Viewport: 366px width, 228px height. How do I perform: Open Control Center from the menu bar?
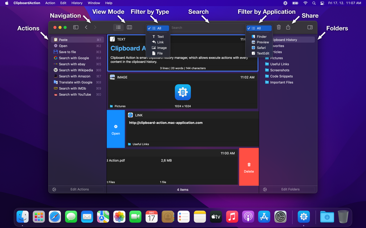click(322, 3)
